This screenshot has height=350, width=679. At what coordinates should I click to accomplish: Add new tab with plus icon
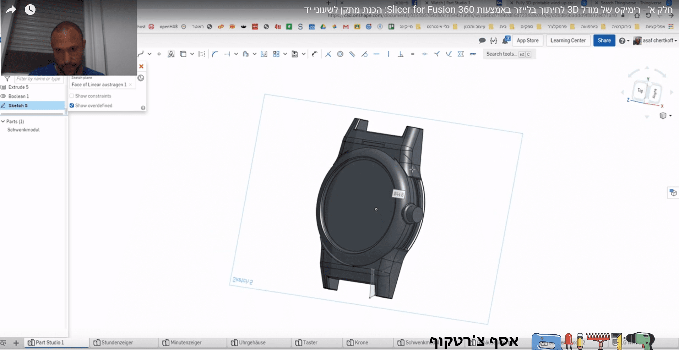click(x=16, y=343)
